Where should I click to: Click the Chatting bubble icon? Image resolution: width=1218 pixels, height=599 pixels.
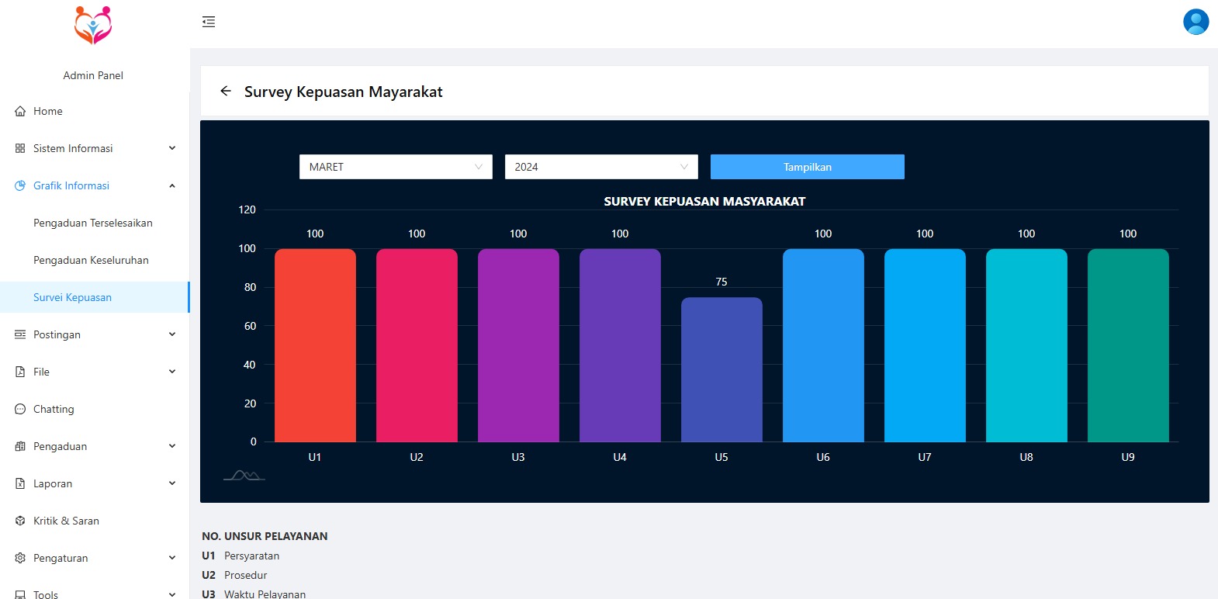pos(20,409)
